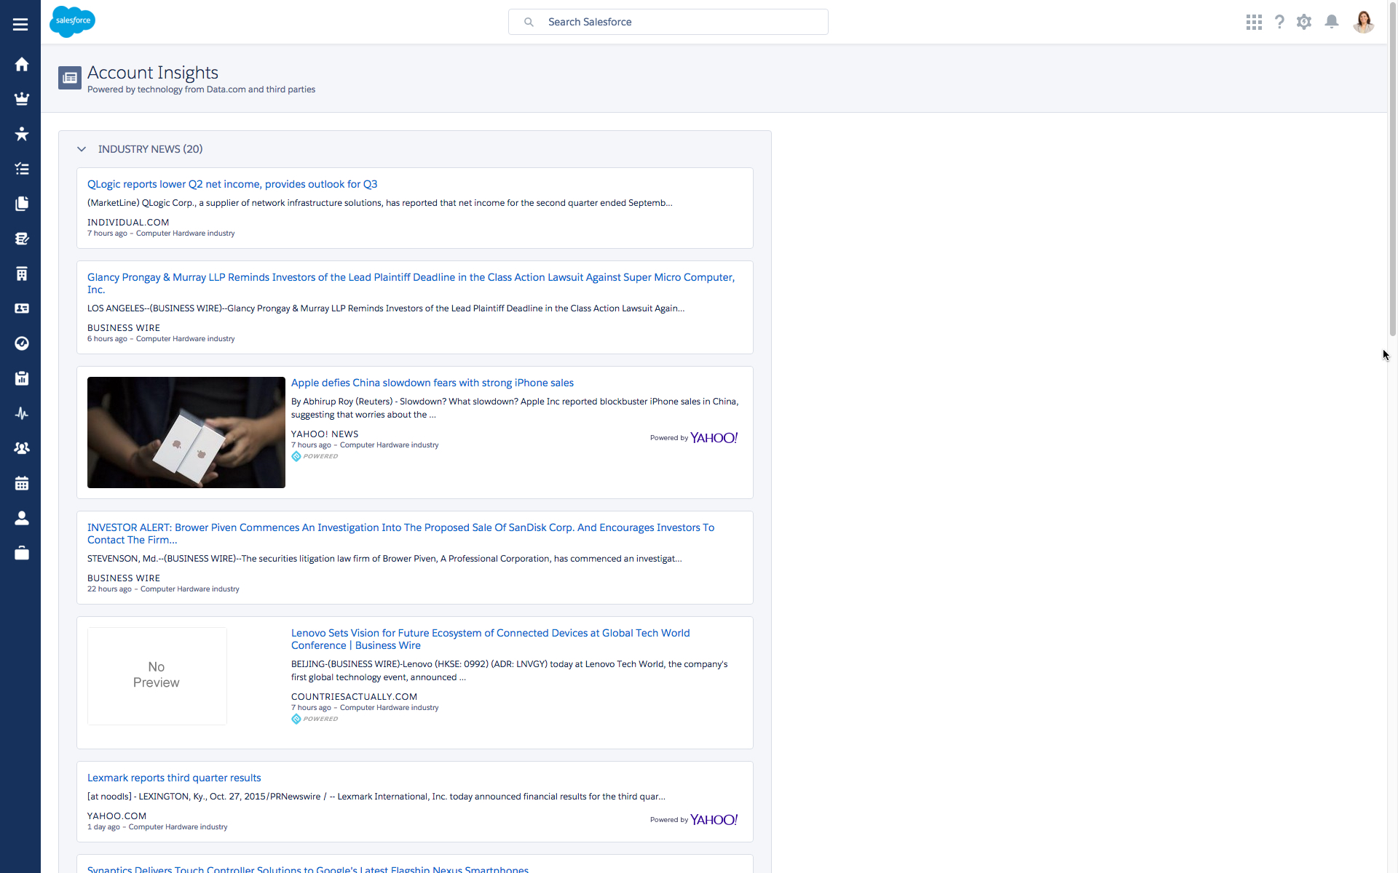Screen dimensions: 1398x873
Task: Open the user profile avatar menu
Action: point(1363,22)
